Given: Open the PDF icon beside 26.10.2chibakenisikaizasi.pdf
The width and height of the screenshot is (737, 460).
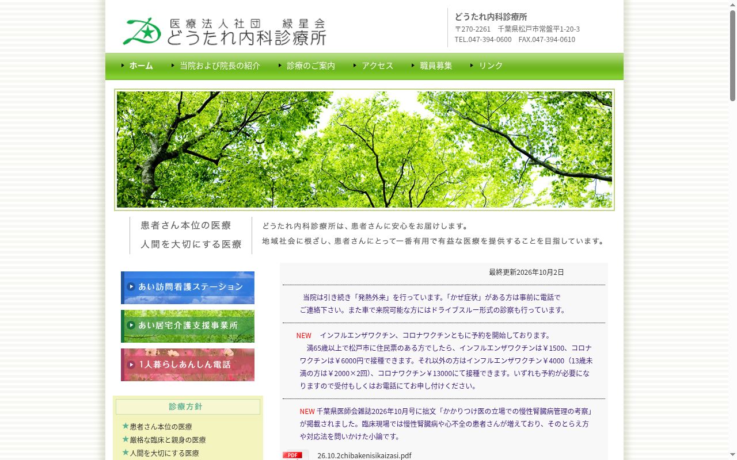Looking at the screenshot, I should coord(295,455).
